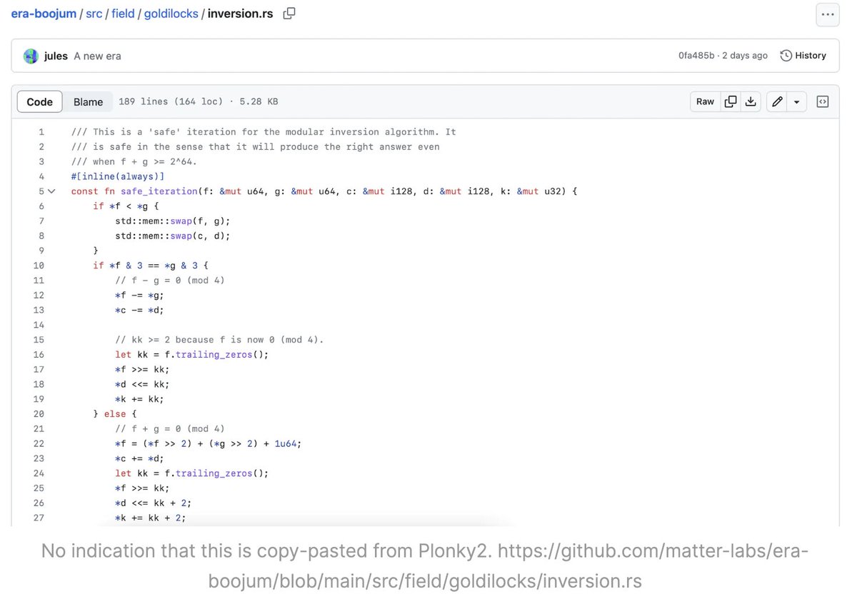Open the goldilocks folder breadcrumb

pos(171,14)
